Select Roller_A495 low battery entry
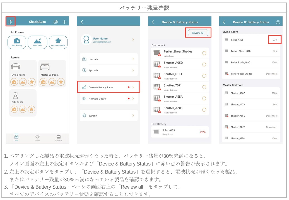 coord(179,132)
